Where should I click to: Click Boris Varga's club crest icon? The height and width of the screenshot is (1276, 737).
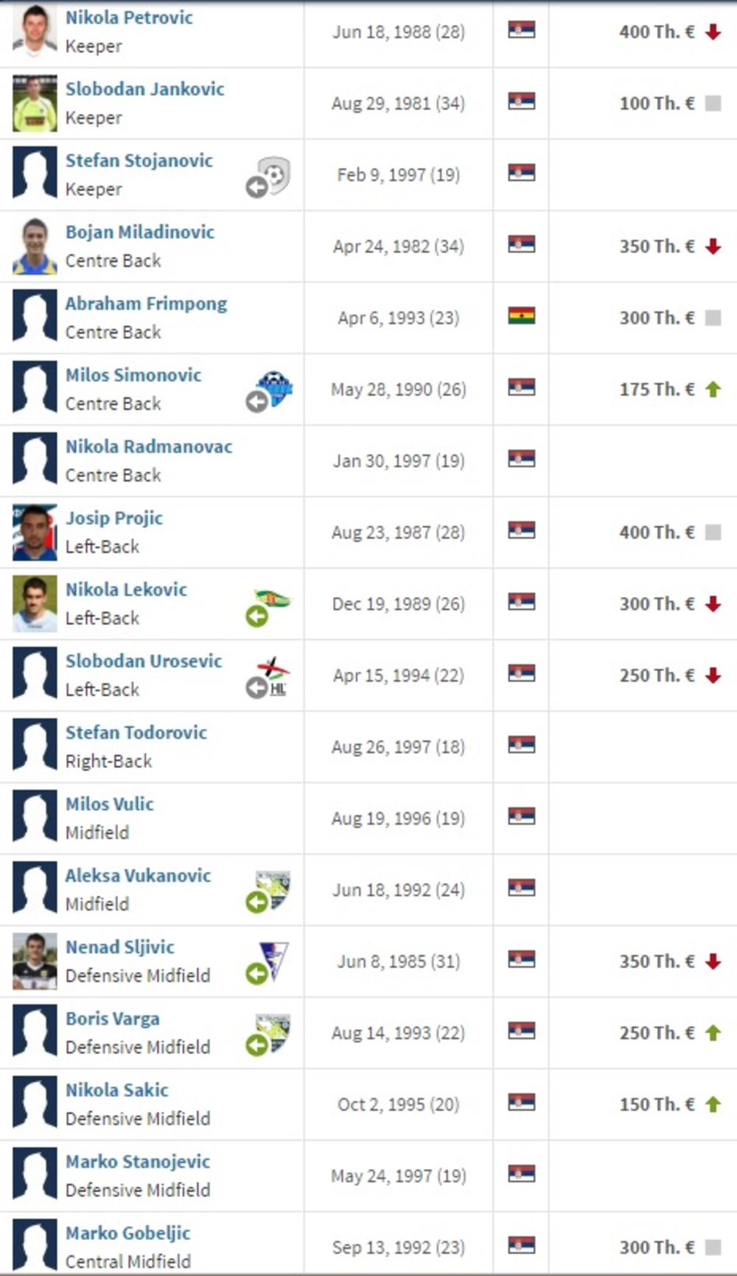pos(274,1031)
